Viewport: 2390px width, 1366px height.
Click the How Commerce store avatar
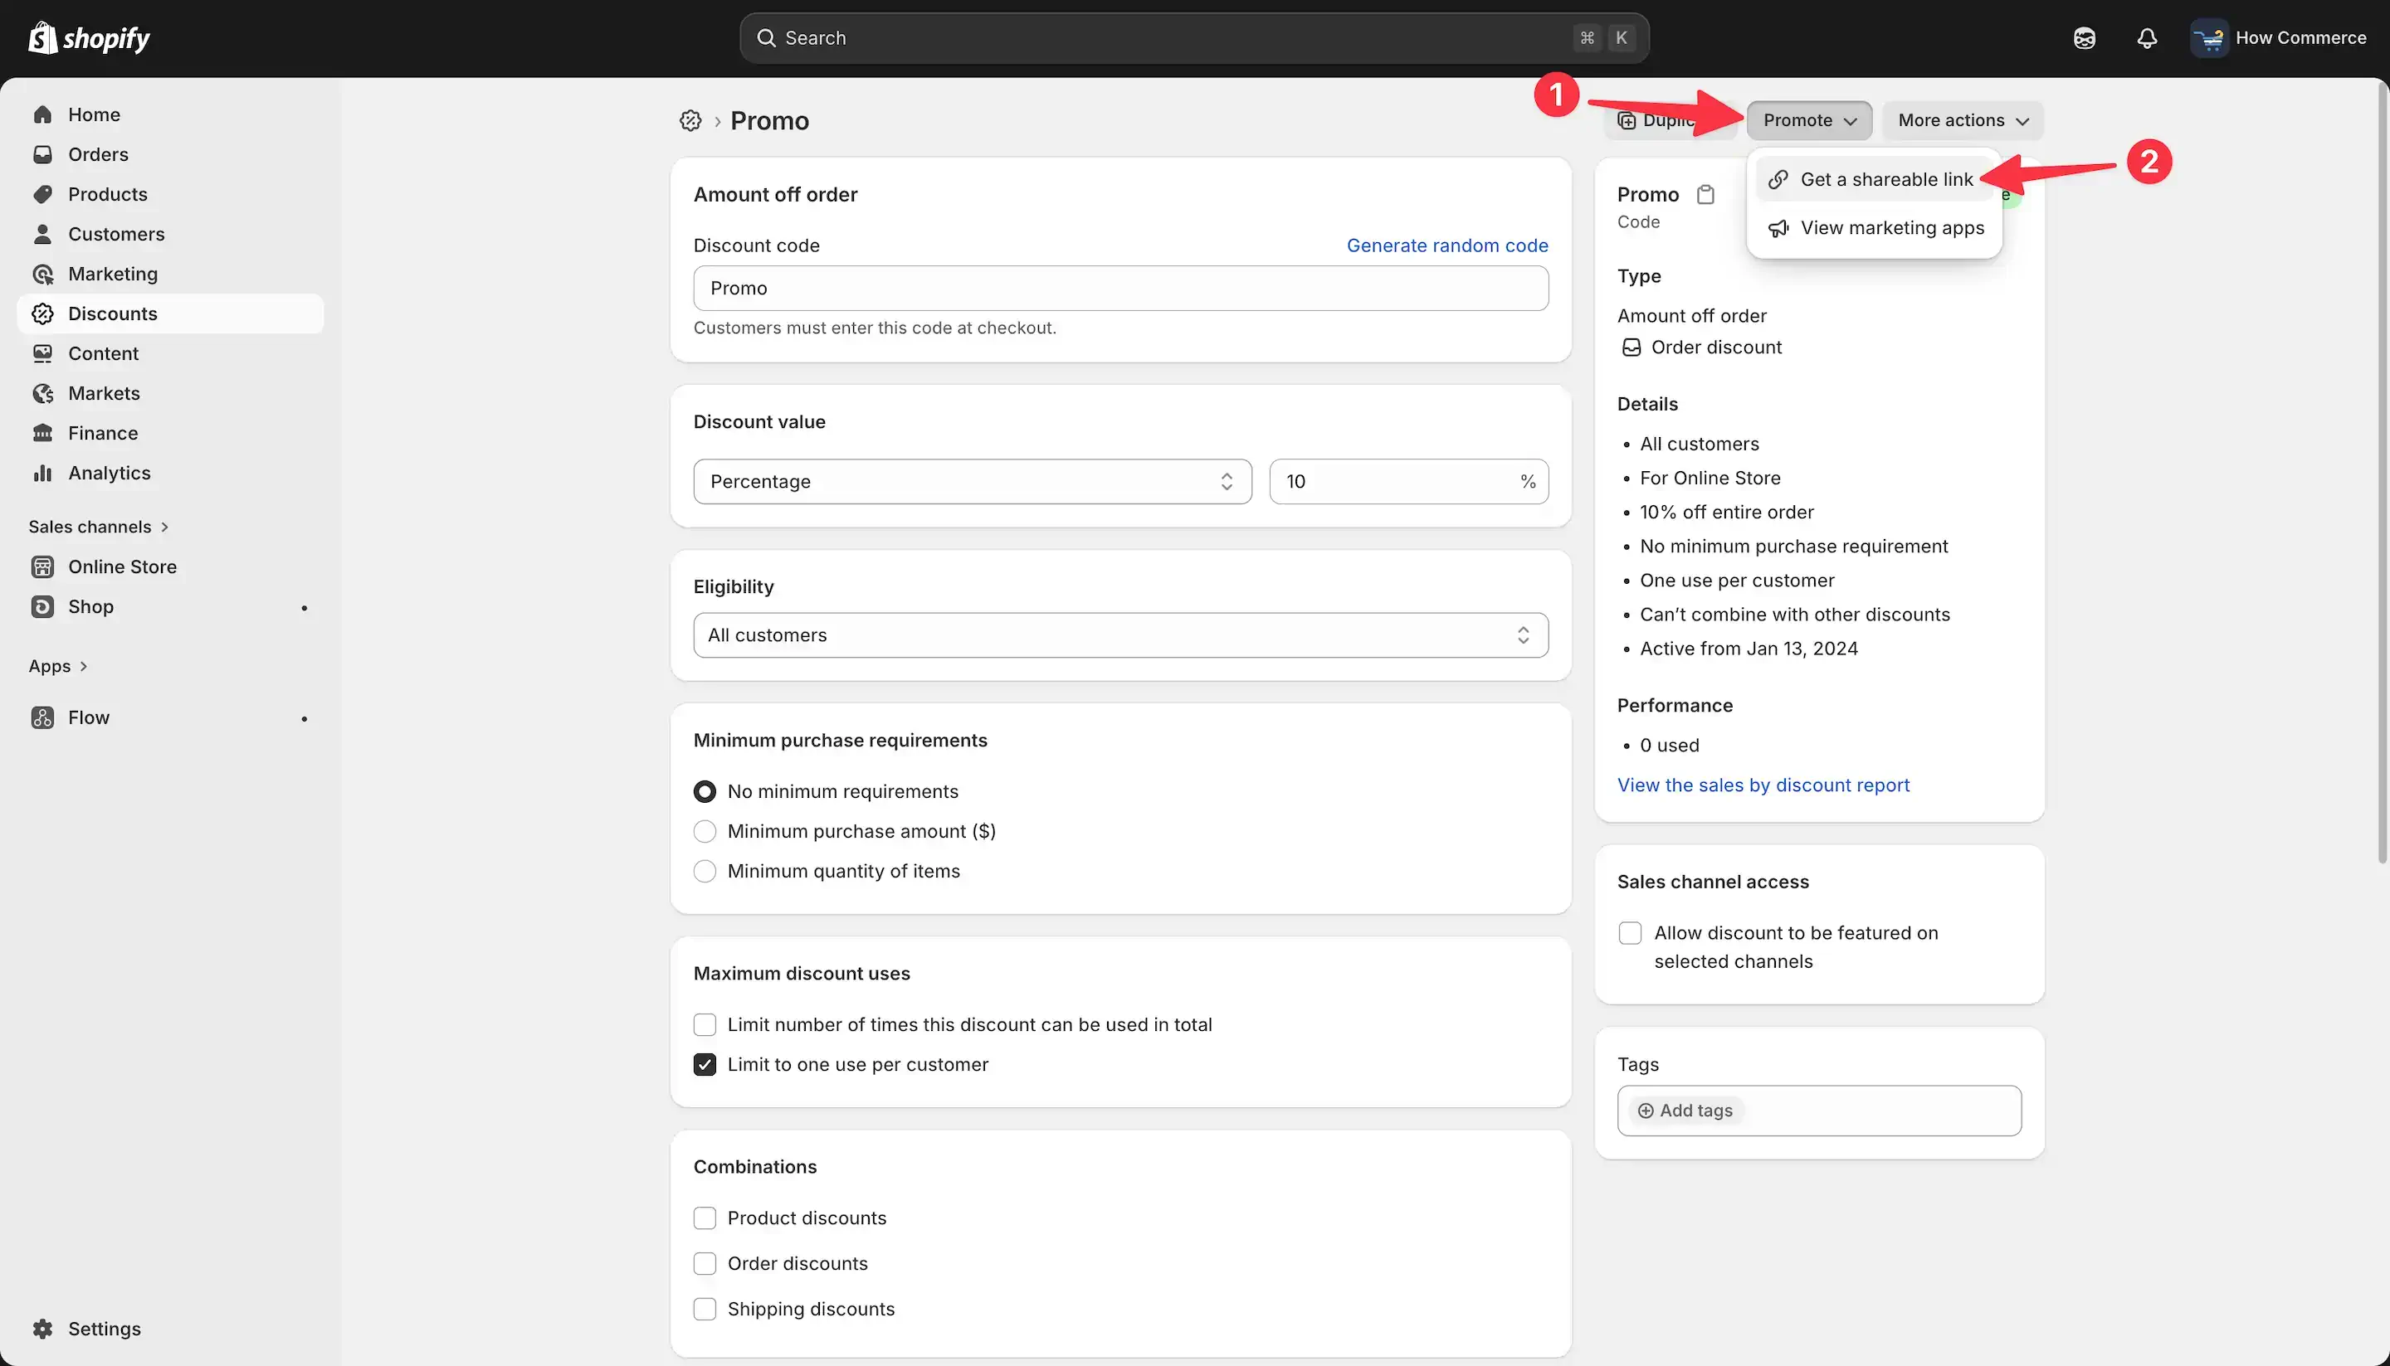(2209, 38)
